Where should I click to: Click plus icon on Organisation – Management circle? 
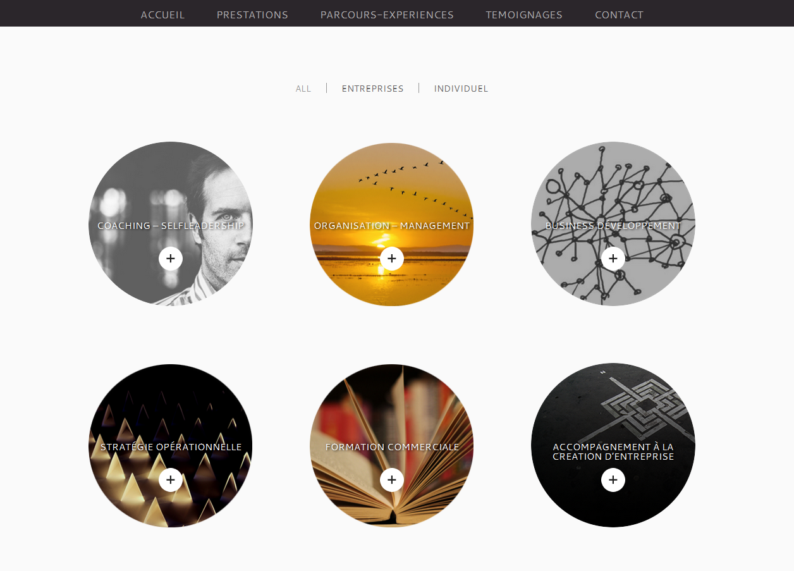click(x=392, y=259)
